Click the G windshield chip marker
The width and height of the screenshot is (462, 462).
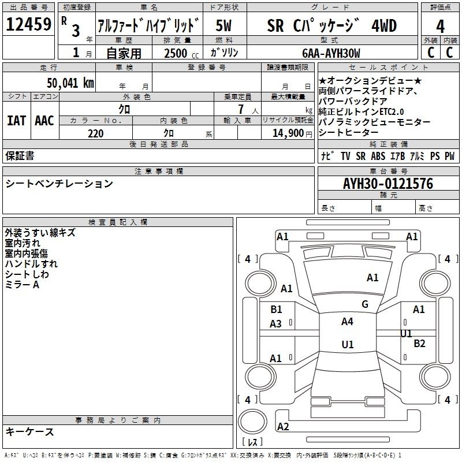(364, 304)
